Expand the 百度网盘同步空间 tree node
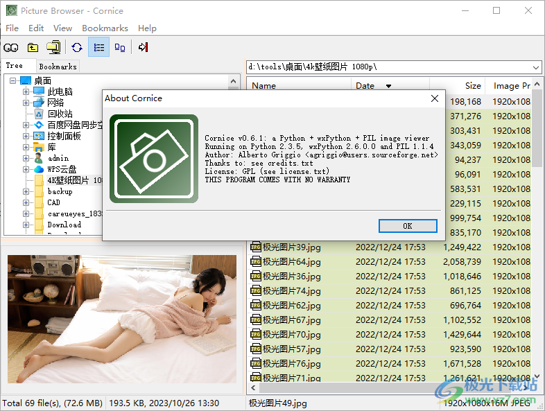 click(x=26, y=125)
